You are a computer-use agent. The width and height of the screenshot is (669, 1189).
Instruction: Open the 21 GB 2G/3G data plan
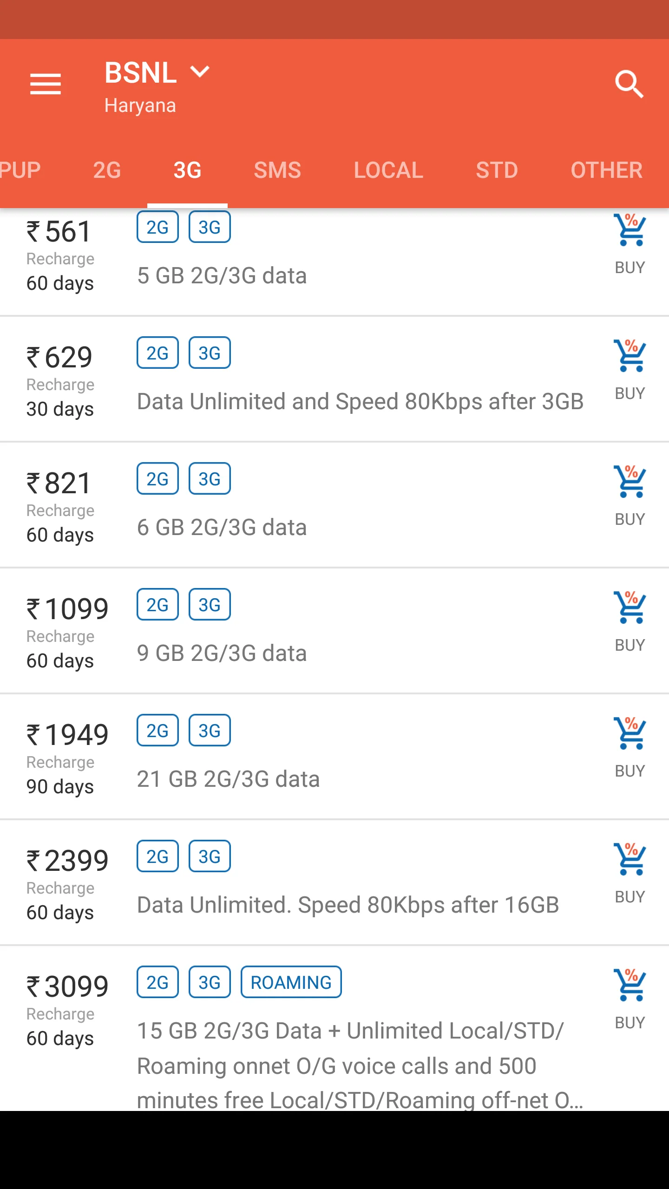pos(228,779)
